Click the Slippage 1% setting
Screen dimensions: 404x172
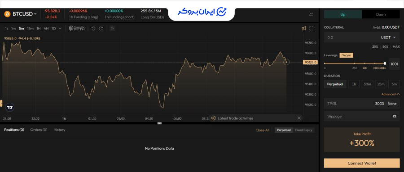point(362,116)
